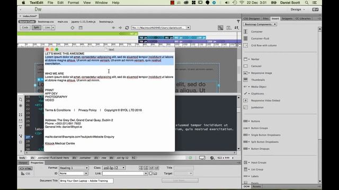
Task: Switch to Code view
Action: click(x=25, y=27)
